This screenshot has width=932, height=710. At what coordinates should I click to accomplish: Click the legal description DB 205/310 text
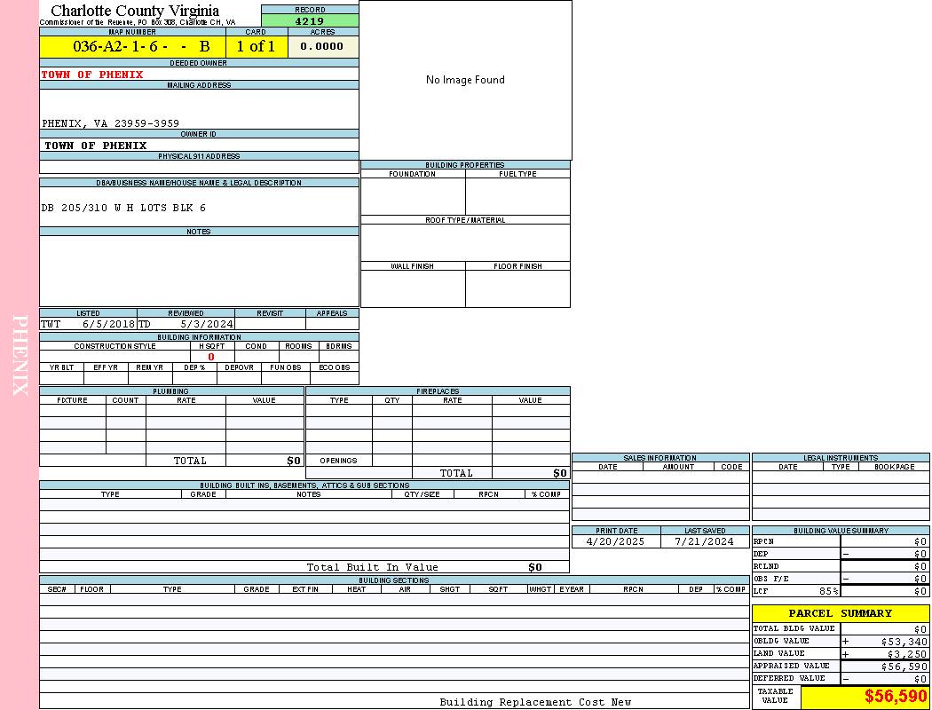[123, 208]
